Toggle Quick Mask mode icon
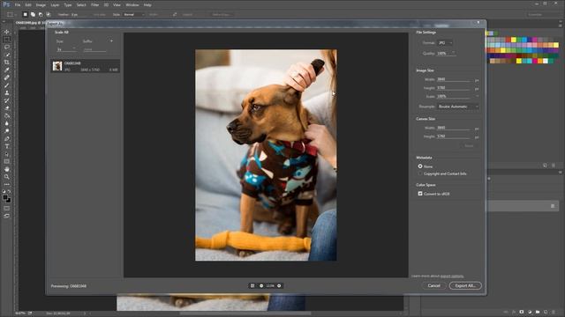The image size is (565, 317). click(x=7, y=208)
